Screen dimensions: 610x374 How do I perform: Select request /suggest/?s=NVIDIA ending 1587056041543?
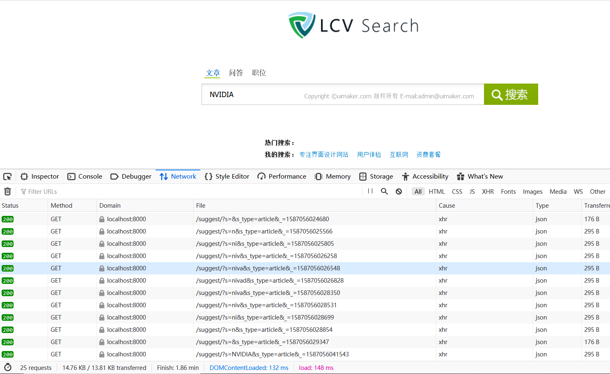pos(305,354)
